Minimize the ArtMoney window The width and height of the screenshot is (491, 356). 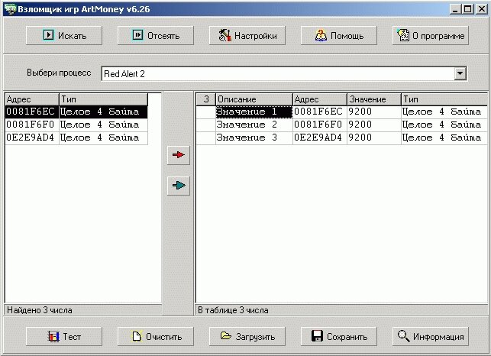[x=455, y=9]
